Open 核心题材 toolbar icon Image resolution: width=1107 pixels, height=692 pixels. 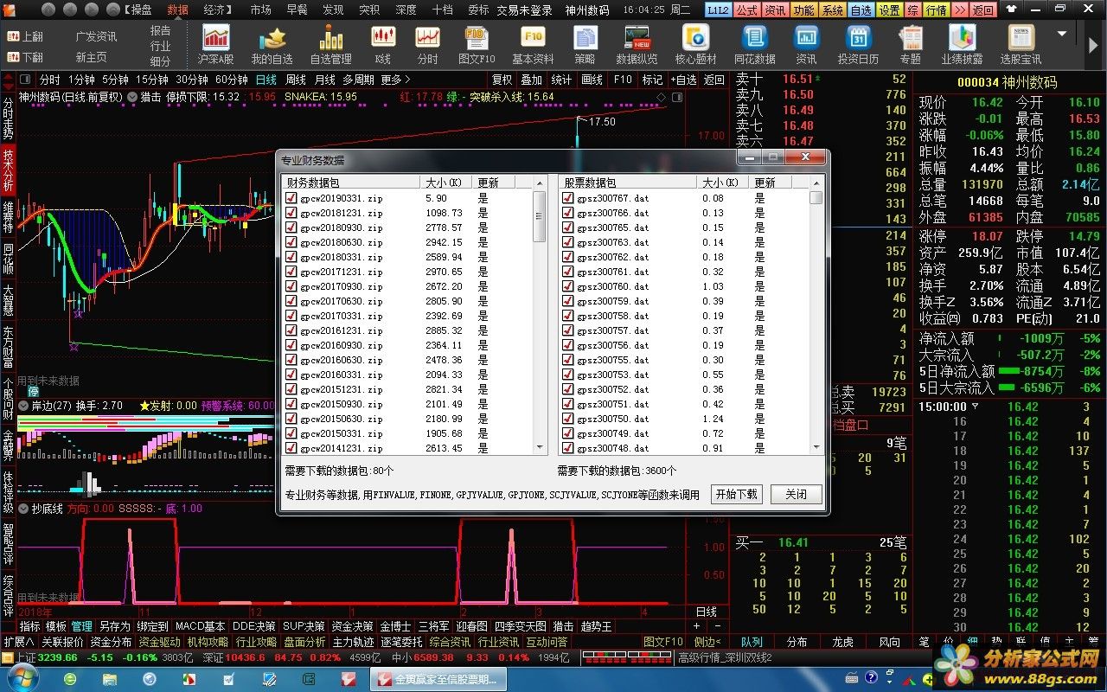pos(695,45)
